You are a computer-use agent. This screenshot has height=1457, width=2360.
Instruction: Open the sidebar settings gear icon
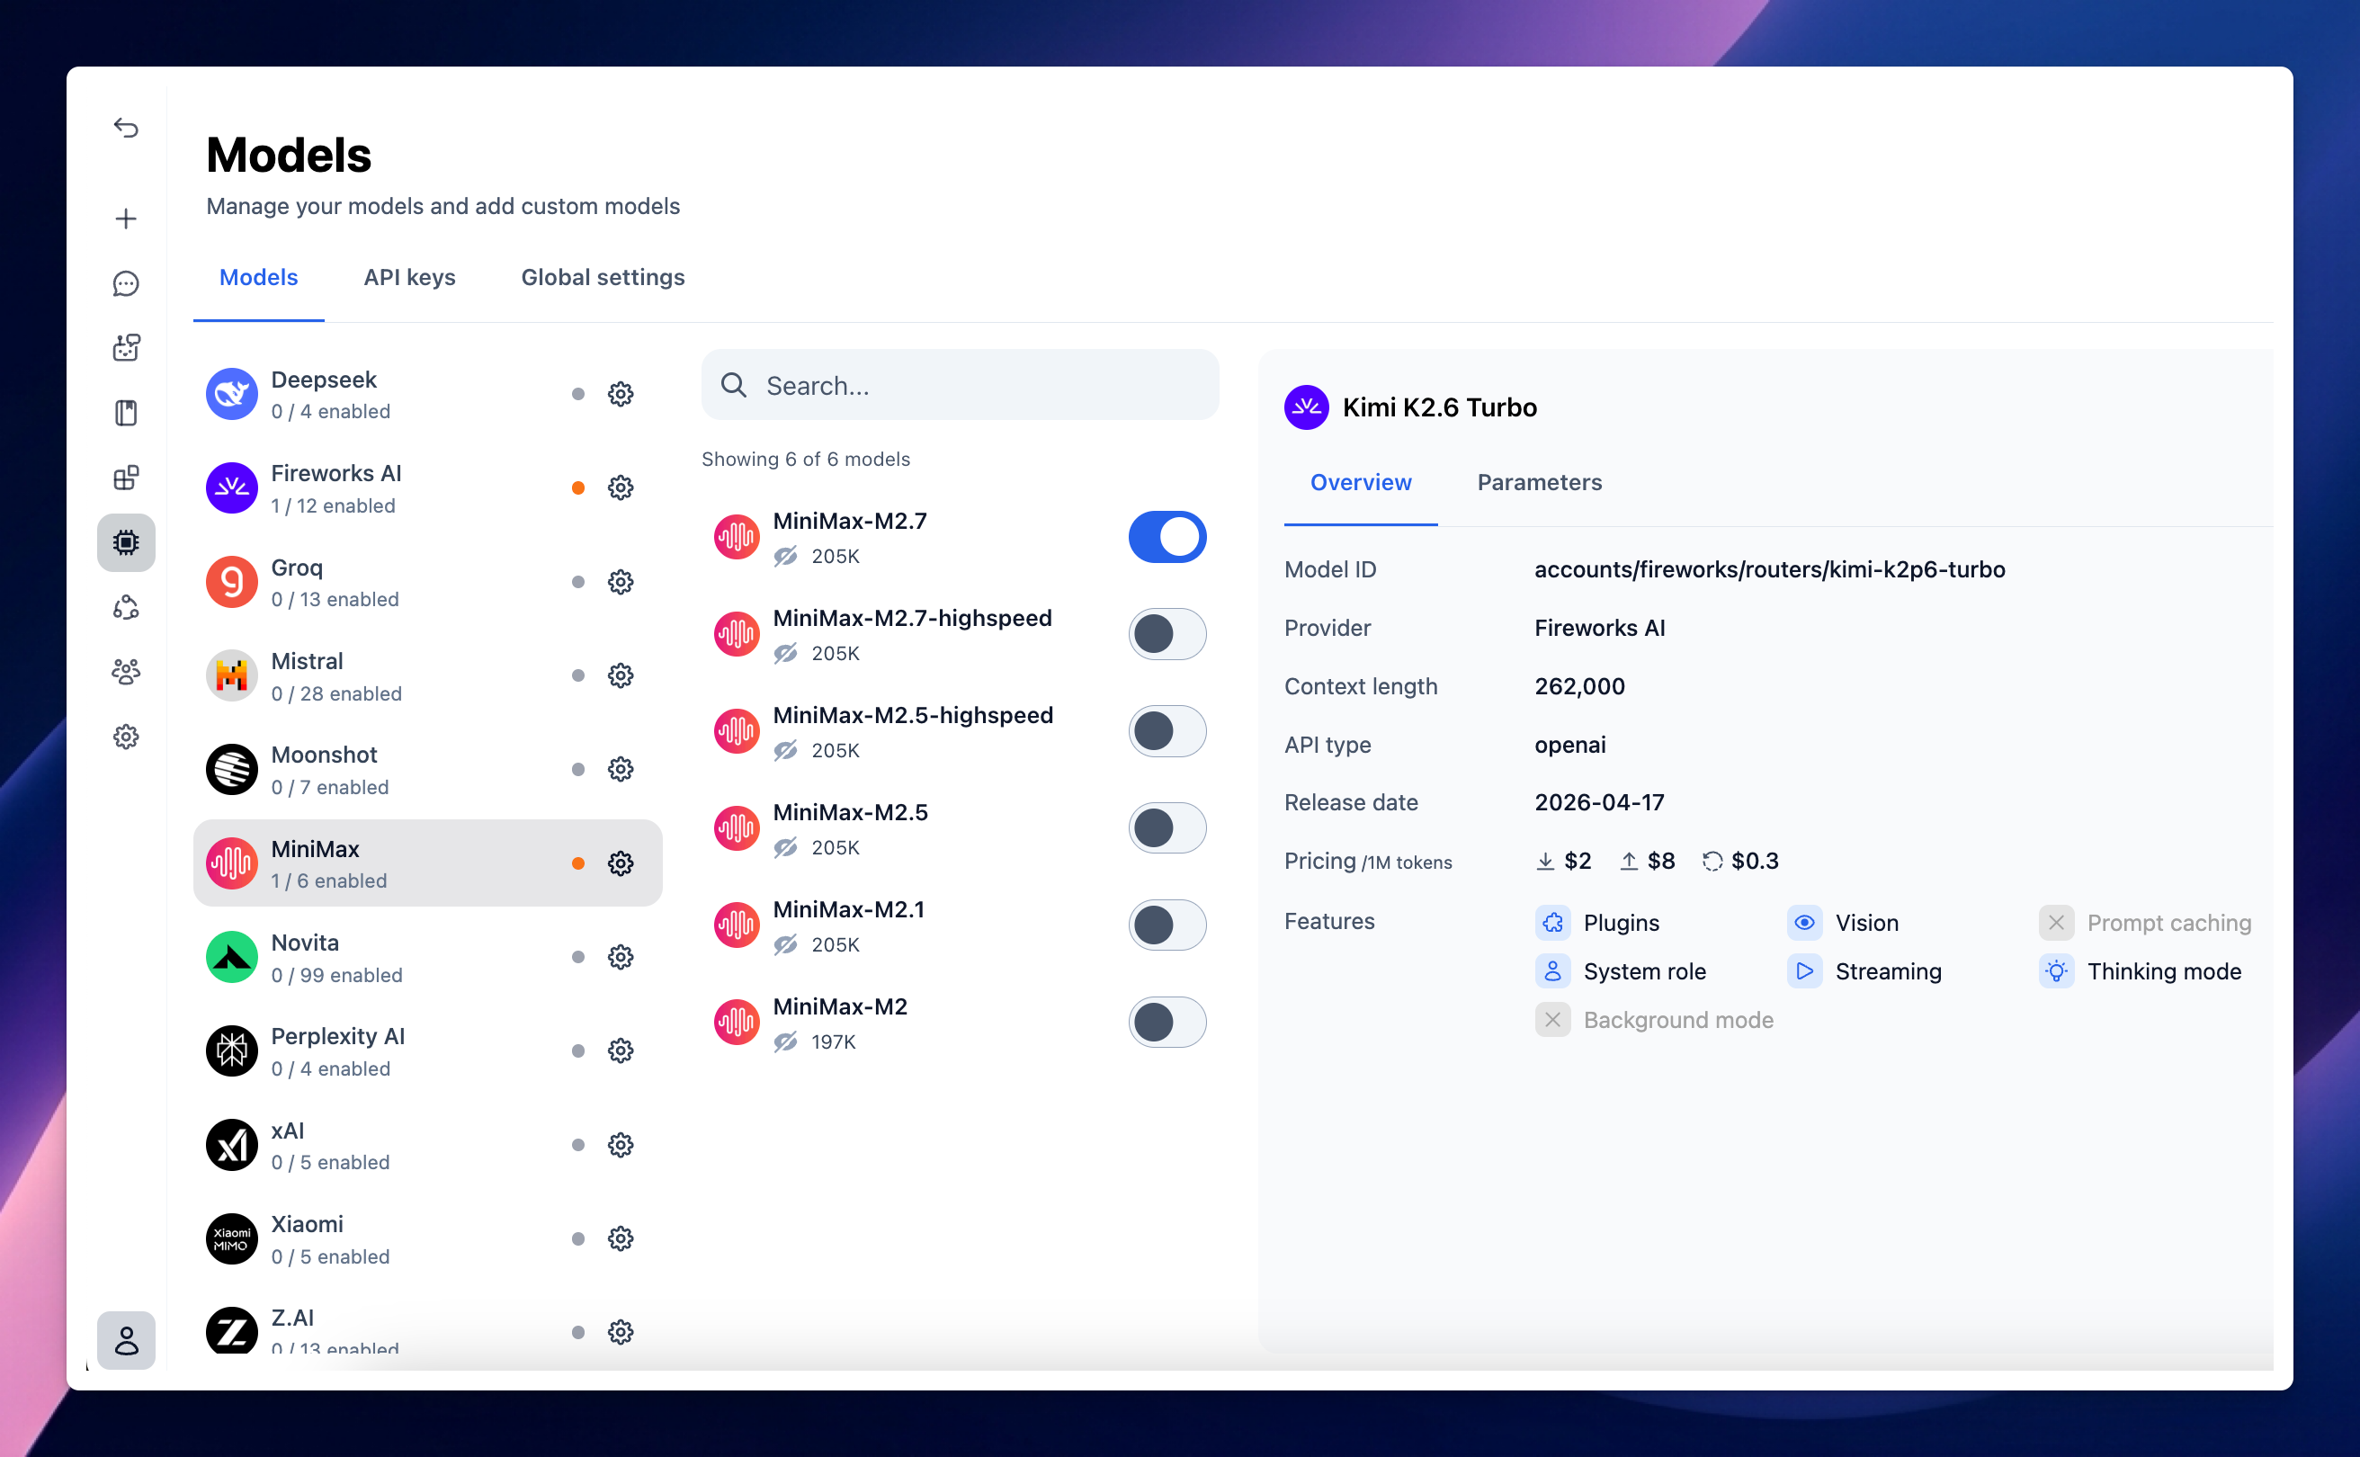[x=126, y=737]
